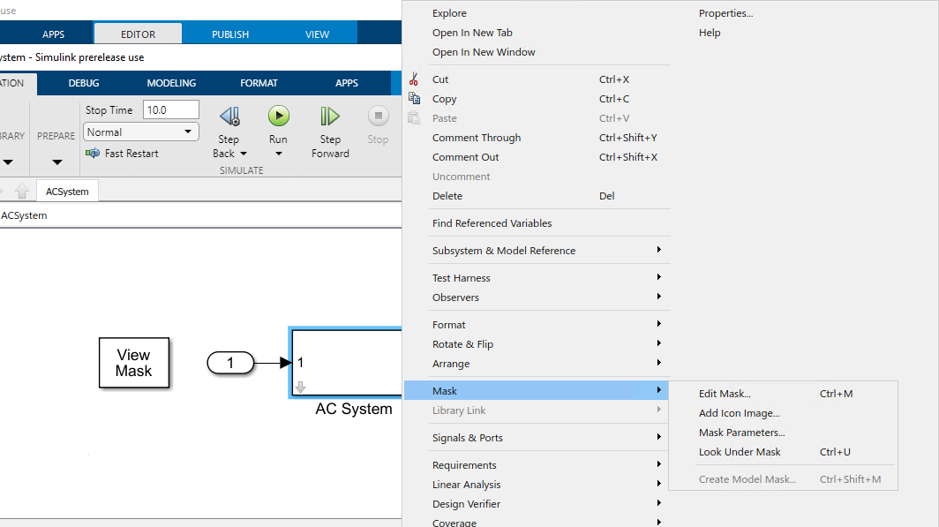This screenshot has height=527, width=939.
Task: Click the Copy icon in context menu
Action: tap(416, 99)
